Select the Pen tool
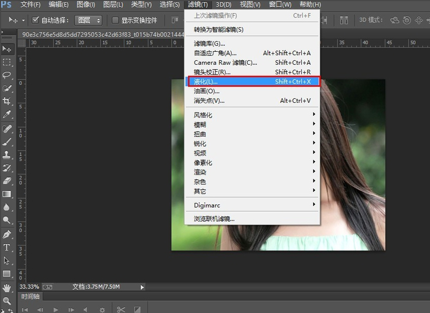 pyautogui.click(x=7, y=234)
